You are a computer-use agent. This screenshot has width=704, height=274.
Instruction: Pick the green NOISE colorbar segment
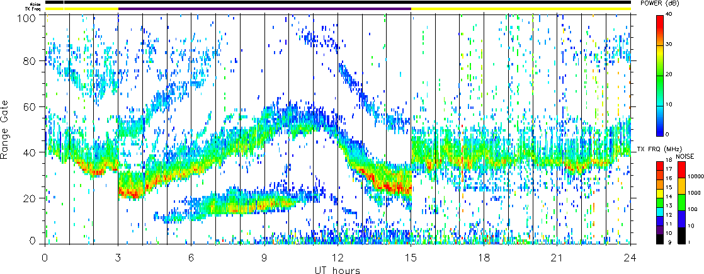[681, 203]
